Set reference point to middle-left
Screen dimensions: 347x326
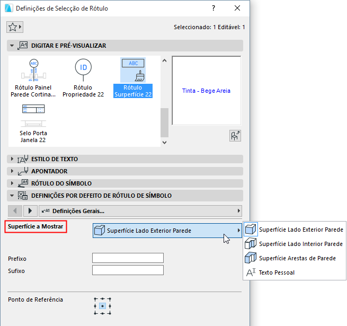[95, 306]
